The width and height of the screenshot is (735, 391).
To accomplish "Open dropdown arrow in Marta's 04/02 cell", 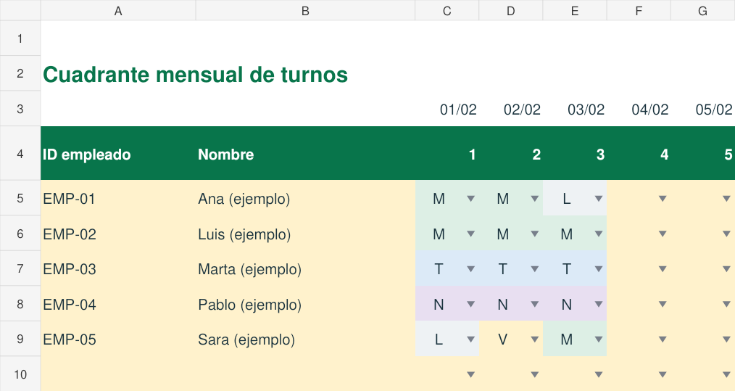I will [x=663, y=269].
